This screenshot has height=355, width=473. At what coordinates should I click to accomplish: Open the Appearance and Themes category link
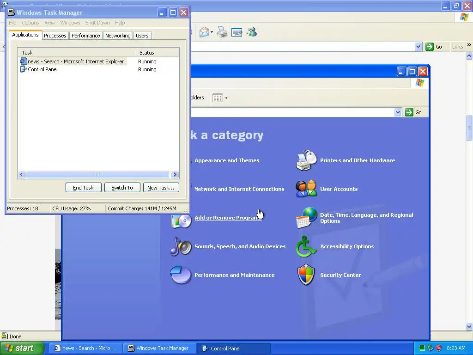227,160
